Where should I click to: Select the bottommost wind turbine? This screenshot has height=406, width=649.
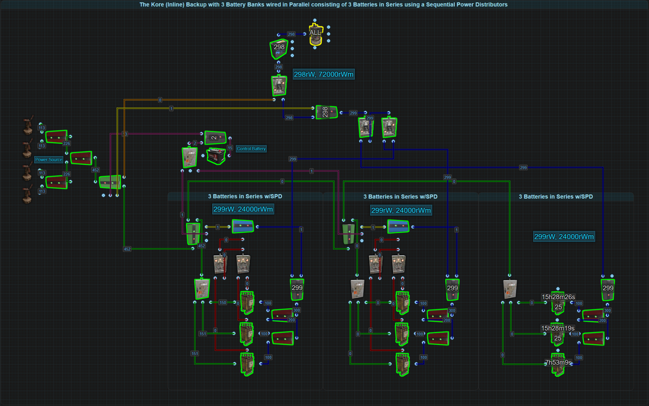(27, 194)
